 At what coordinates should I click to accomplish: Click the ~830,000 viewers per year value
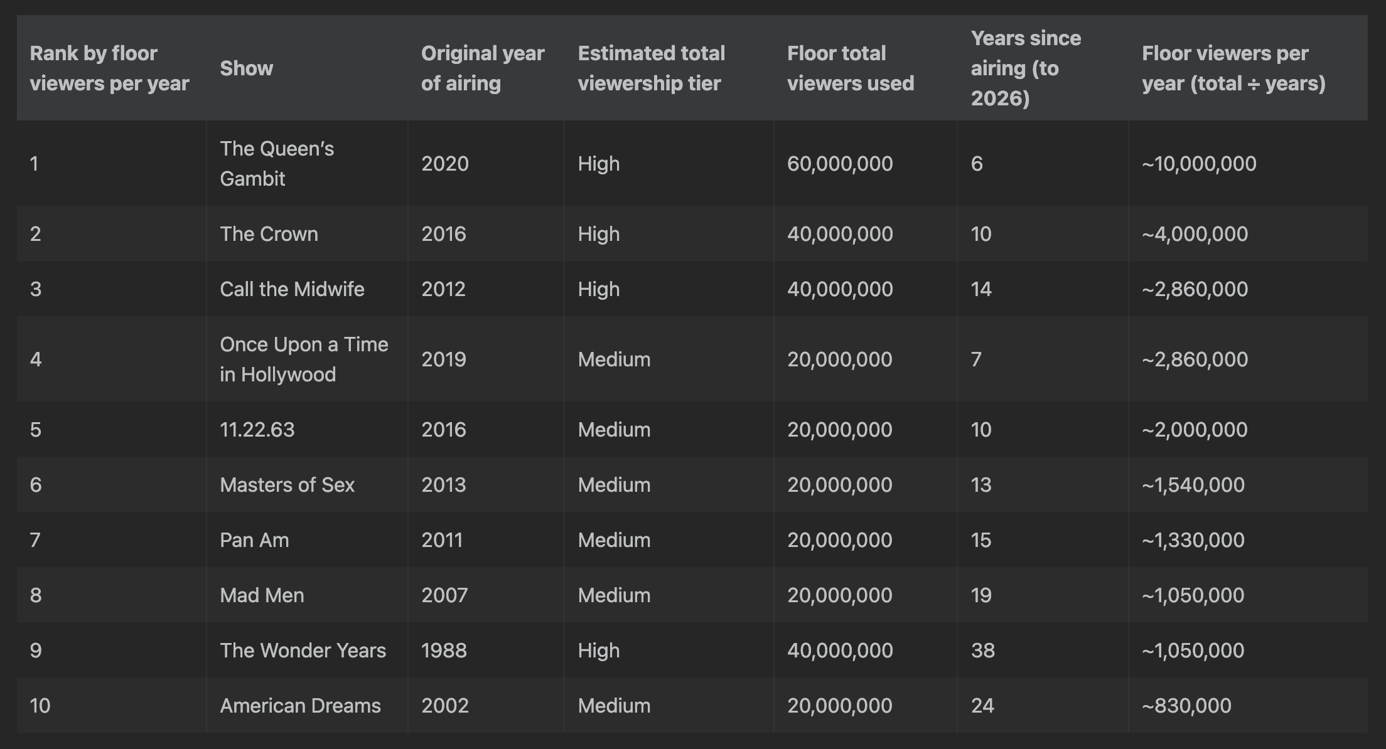[x=1186, y=706]
